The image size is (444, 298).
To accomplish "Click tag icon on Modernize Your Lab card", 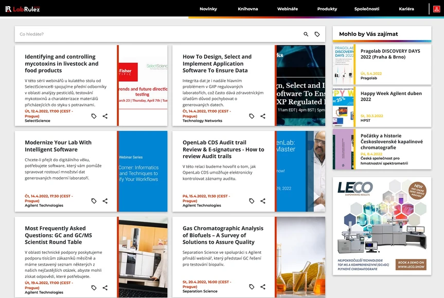I will (x=94, y=201).
